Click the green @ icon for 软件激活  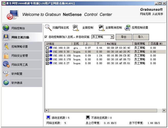pyautogui.click(x=6, y=82)
